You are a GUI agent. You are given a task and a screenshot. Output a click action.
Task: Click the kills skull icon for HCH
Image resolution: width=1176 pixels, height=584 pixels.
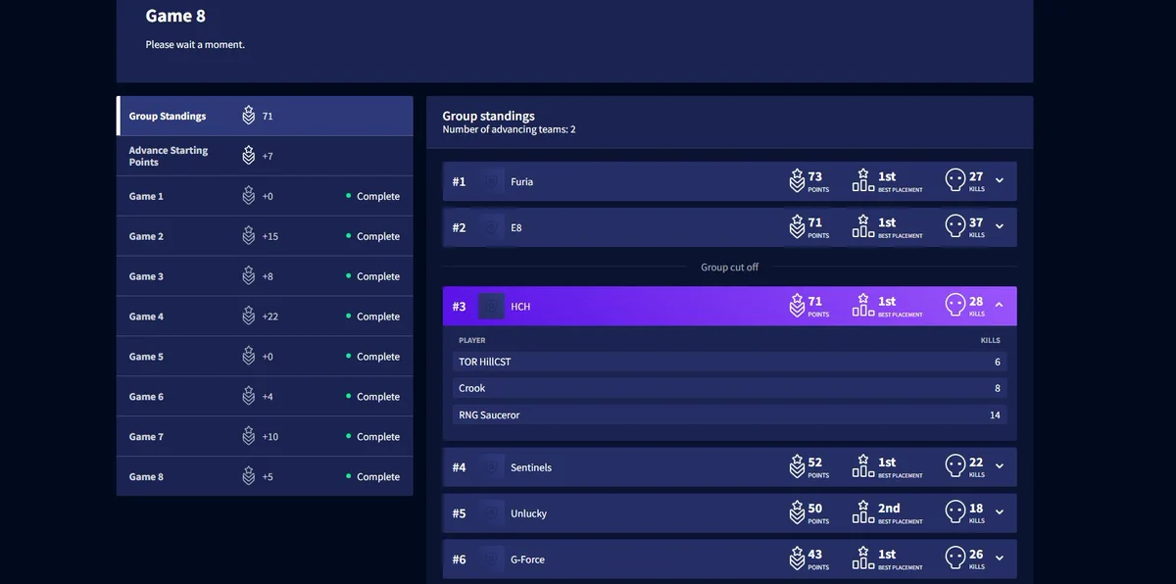click(955, 306)
